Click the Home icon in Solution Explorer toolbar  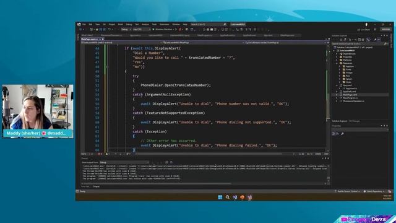(341, 40)
